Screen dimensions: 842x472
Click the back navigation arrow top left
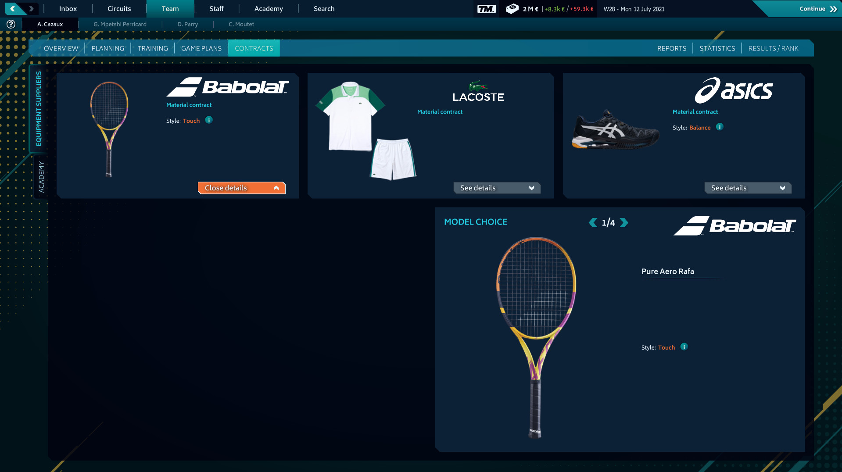pyautogui.click(x=13, y=8)
